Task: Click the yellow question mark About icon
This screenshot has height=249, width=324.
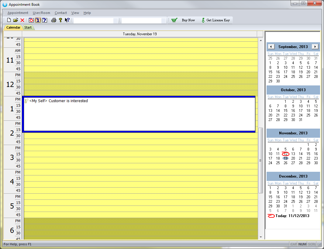Action: pyautogui.click(x=60, y=20)
